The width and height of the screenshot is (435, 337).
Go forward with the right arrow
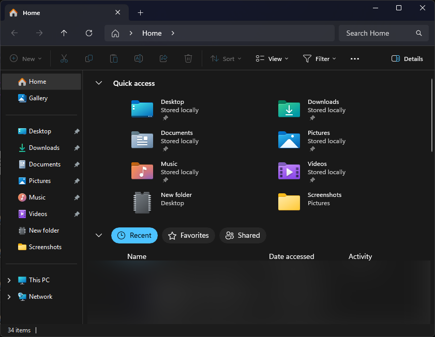coord(39,33)
